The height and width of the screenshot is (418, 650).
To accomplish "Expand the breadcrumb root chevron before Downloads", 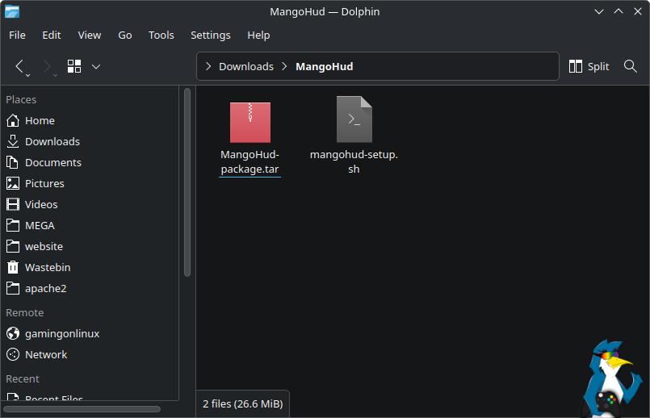I will 208,66.
